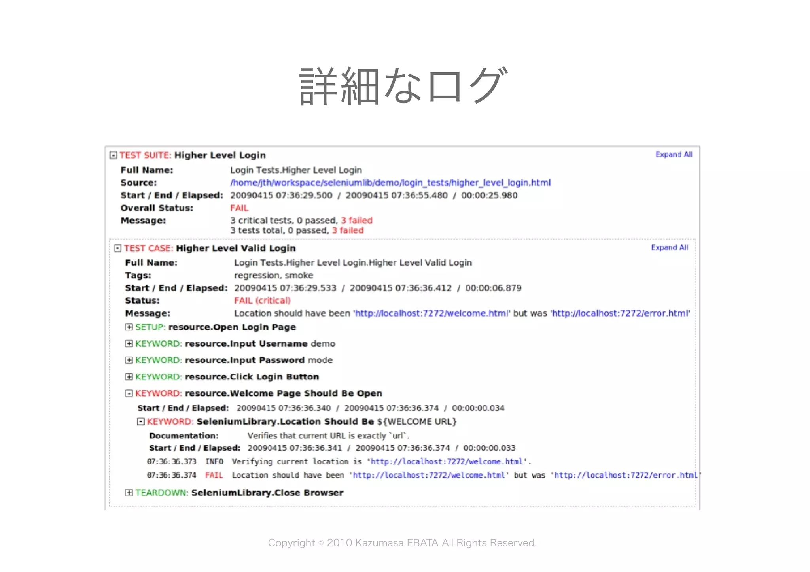Image resolution: width=810 pixels, height=572 pixels.
Task: Open error.html link in FAIL log line
Action: (x=626, y=475)
